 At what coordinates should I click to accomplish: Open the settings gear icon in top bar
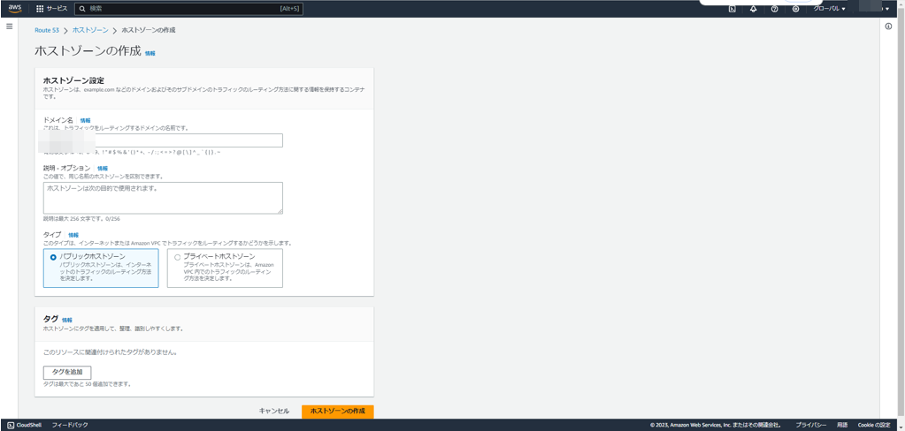click(x=796, y=9)
